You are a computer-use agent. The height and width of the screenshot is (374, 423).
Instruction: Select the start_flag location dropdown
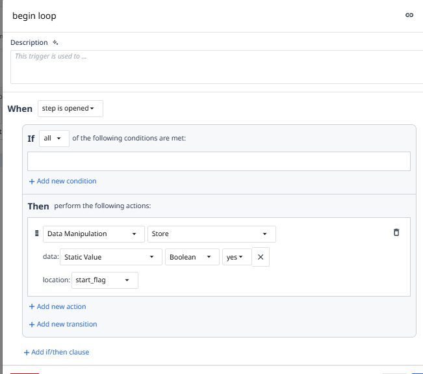101,280
